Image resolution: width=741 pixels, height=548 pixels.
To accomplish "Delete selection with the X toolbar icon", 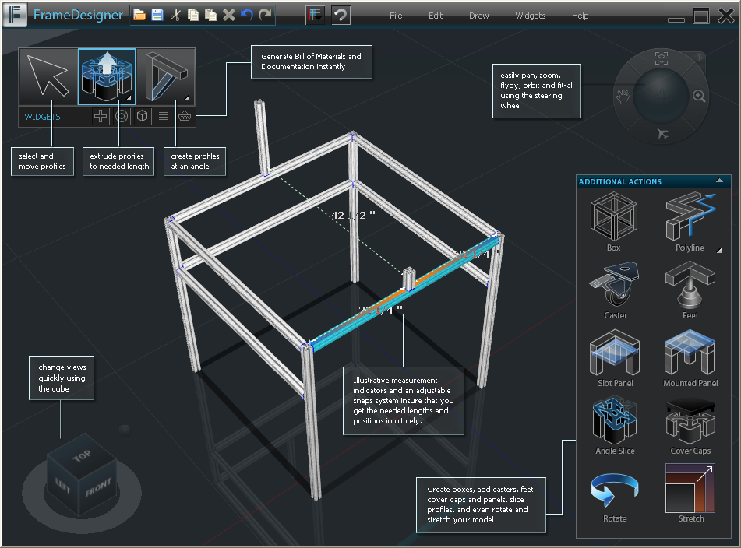I will click(229, 15).
